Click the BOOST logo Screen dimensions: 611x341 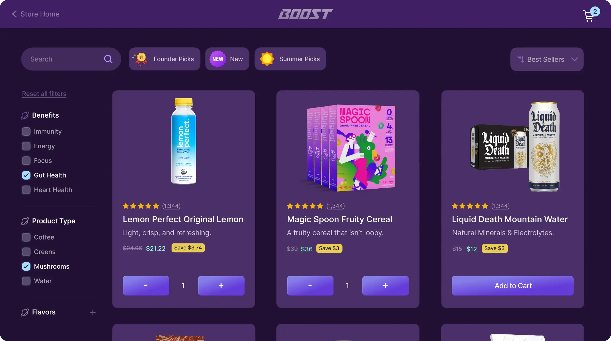pos(305,14)
